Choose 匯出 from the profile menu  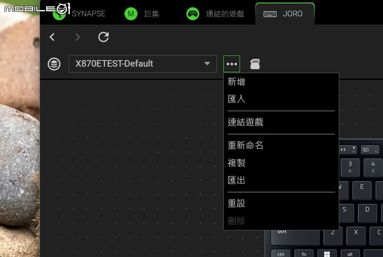tap(281, 180)
